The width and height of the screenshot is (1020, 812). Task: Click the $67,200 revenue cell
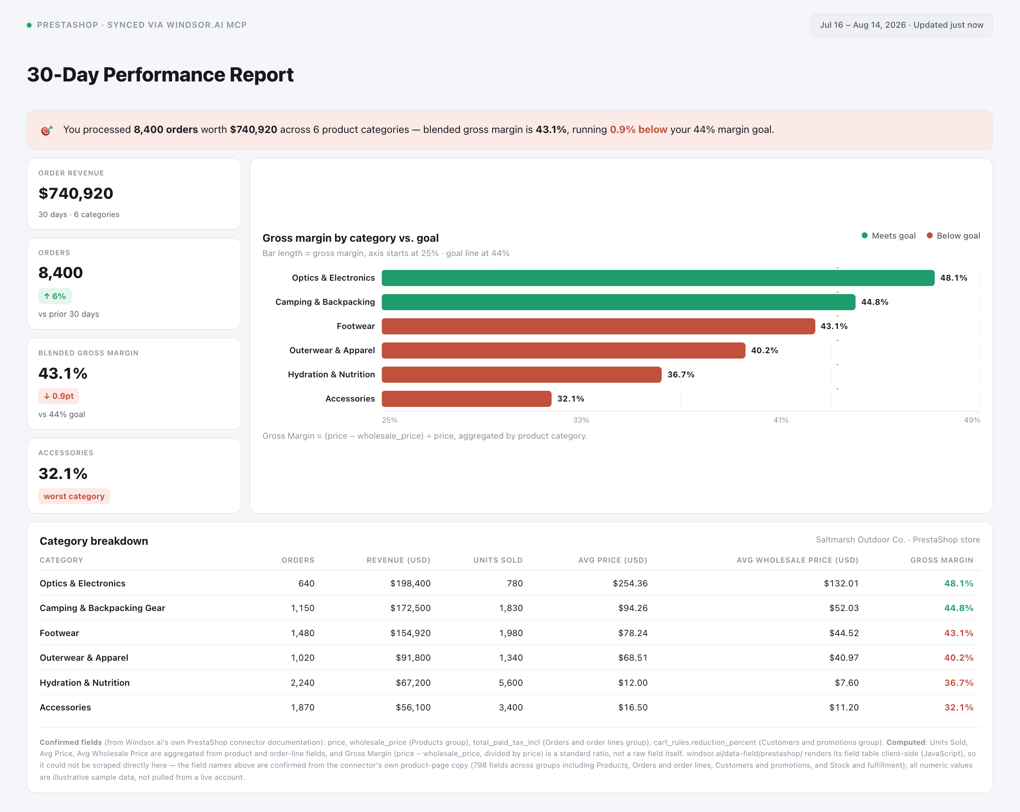tap(413, 683)
